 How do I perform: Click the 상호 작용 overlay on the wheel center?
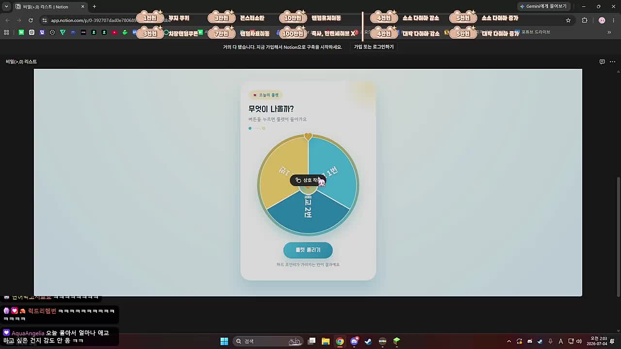(x=308, y=180)
